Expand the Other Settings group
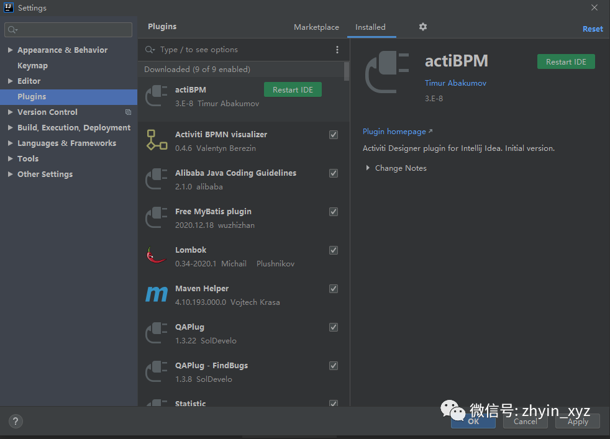The image size is (610, 439). coord(10,174)
